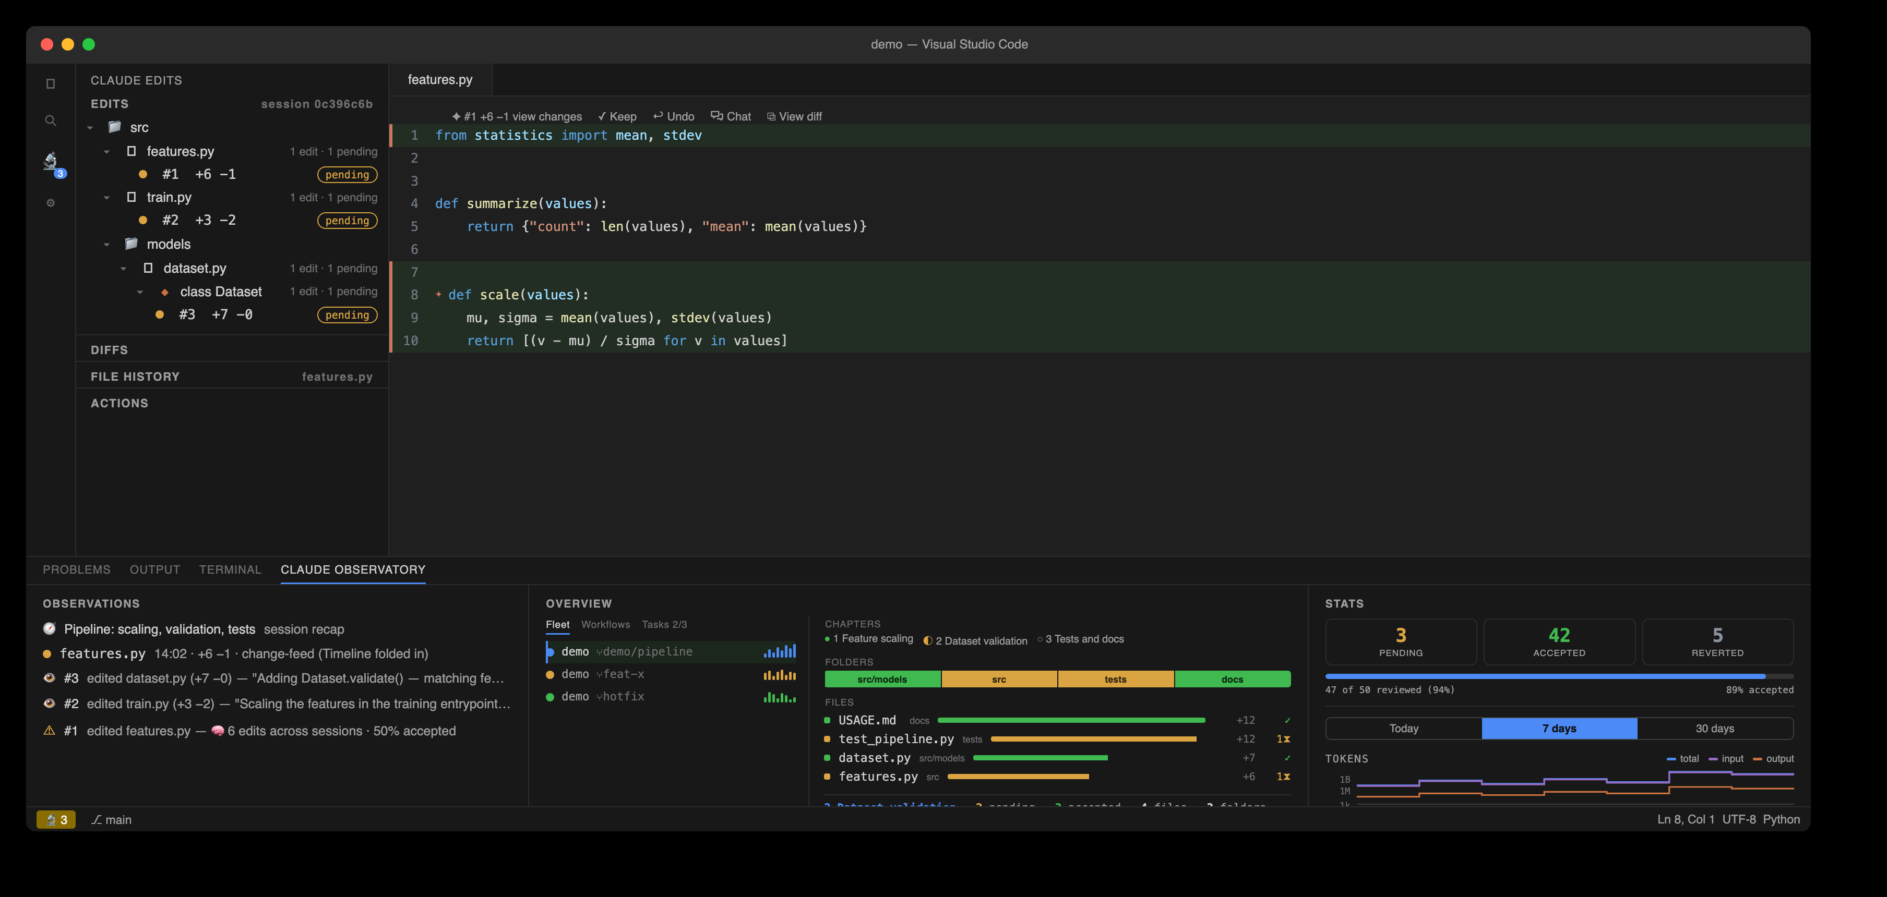Image resolution: width=1887 pixels, height=897 pixels.
Task: Open the settings gear in the activity bar
Action: click(x=51, y=203)
